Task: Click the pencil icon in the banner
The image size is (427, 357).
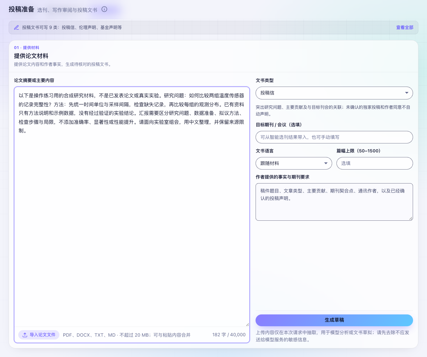Action: (16, 28)
